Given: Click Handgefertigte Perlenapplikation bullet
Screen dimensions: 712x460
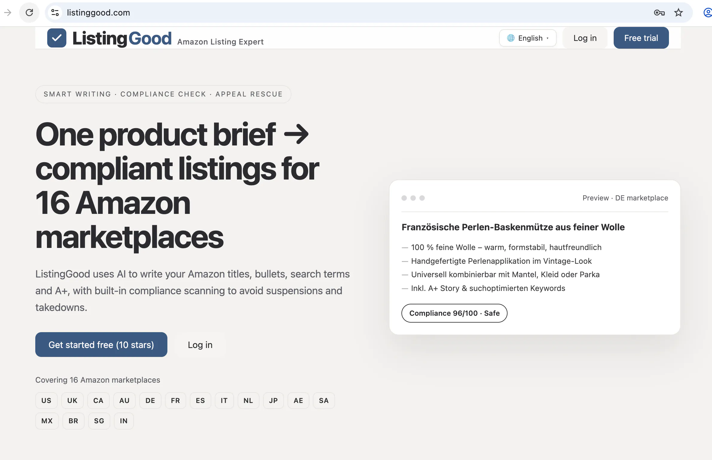Looking at the screenshot, I should (497, 261).
